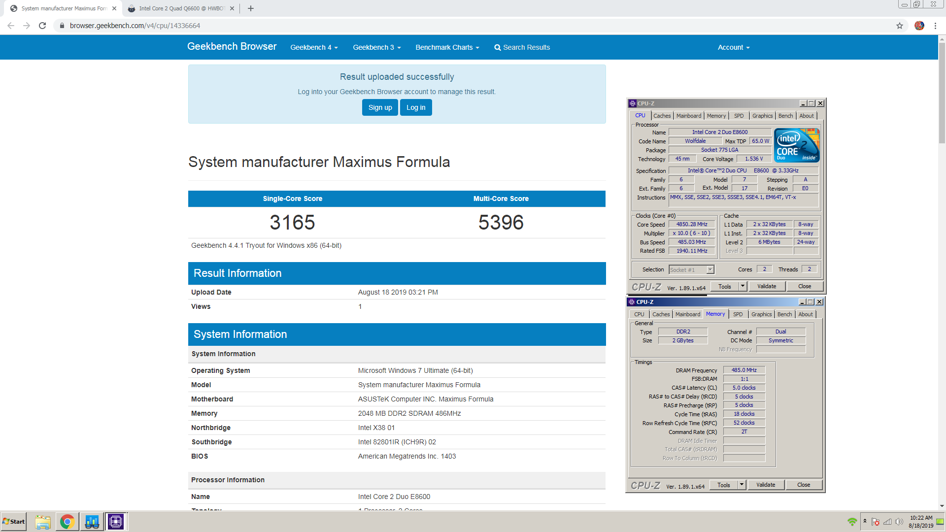Switch to Bench tab in lower CPU-Z
The width and height of the screenshot is (946, 532).
785,314
